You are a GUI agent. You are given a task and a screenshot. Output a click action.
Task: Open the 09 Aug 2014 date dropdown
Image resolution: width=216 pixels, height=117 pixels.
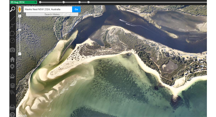point(23,2)
